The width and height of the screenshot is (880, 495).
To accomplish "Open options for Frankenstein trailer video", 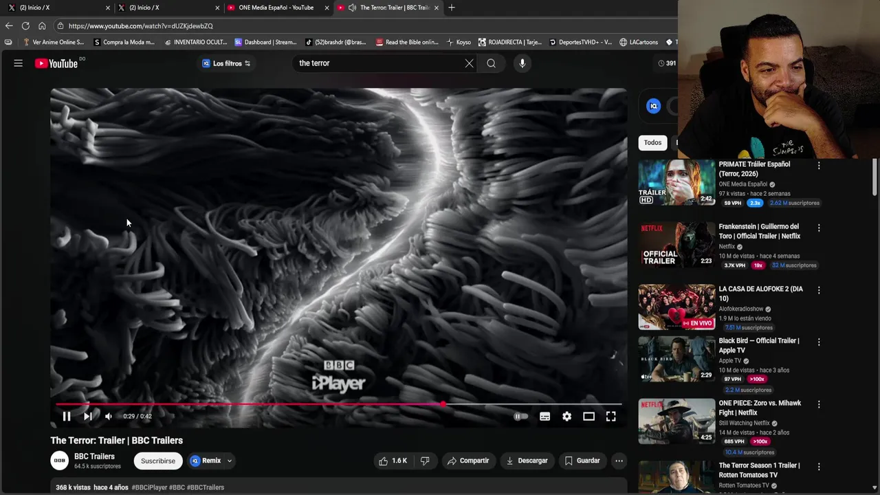I will 818,228.
